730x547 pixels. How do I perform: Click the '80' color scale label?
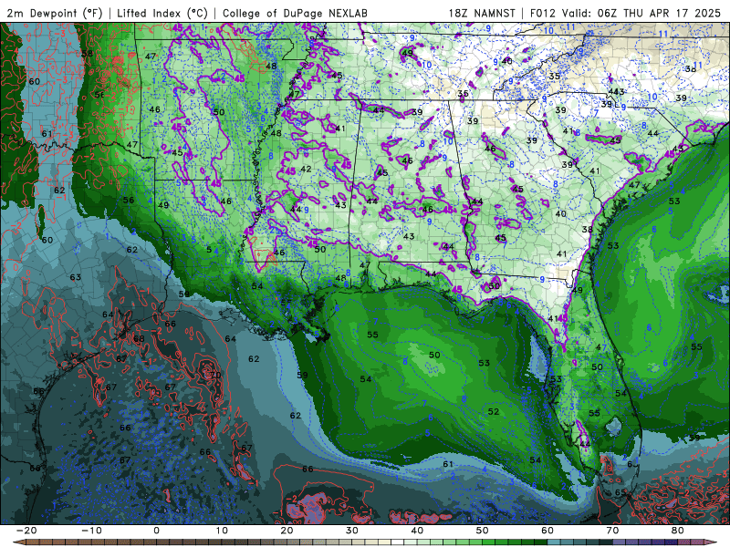point(678,531)
